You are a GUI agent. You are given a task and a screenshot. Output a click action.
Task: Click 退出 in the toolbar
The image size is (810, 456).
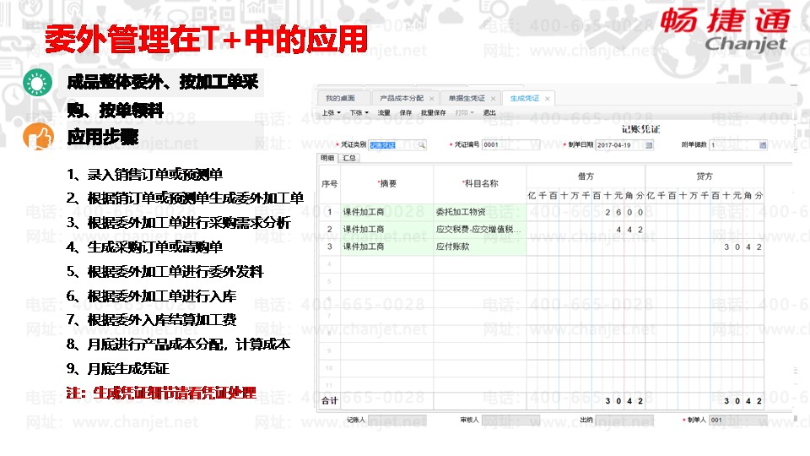tap(489, 112)
